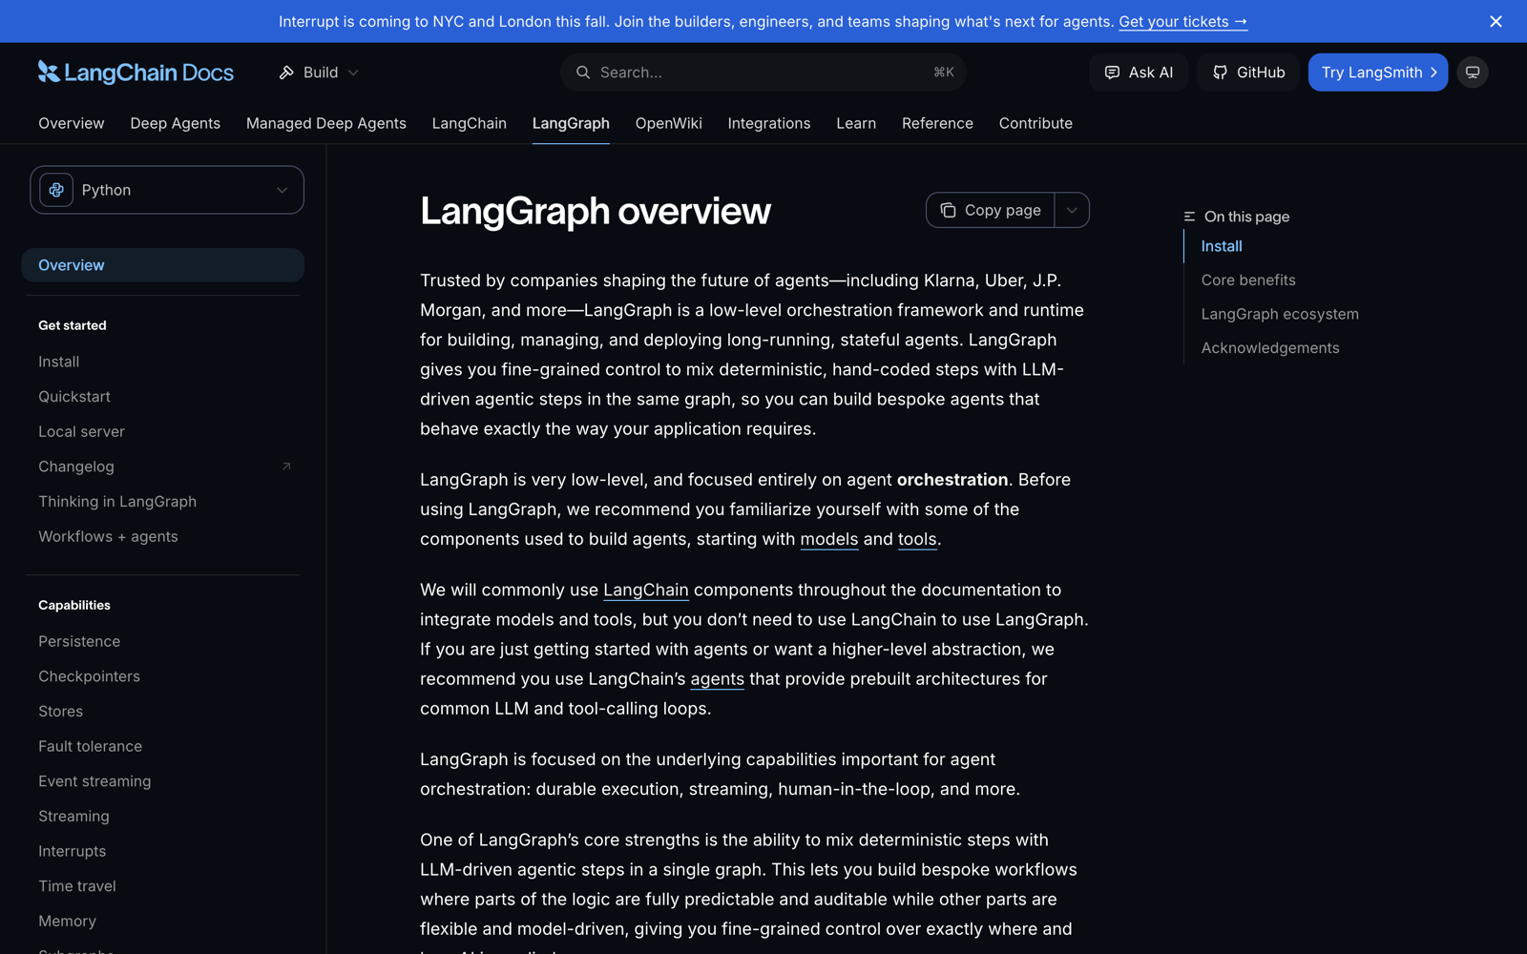This screenshot has height=954, width=1527.
Task: Click the Capabilities section label
Action: pos(74,605)
